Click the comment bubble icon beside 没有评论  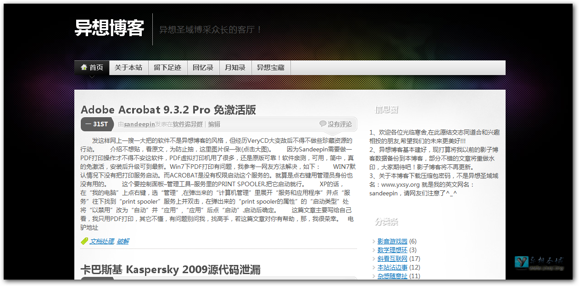click(x=323, y=124)
